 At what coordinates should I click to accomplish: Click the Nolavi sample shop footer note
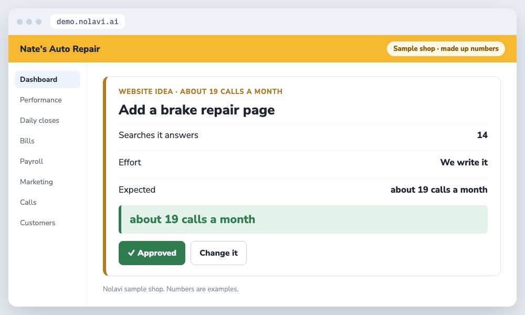click(x=171, y=289)
